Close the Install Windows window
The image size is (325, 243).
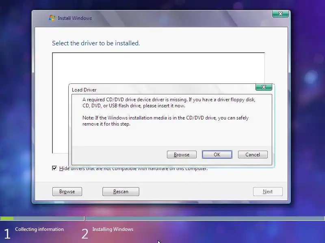[x=280, y=14]
